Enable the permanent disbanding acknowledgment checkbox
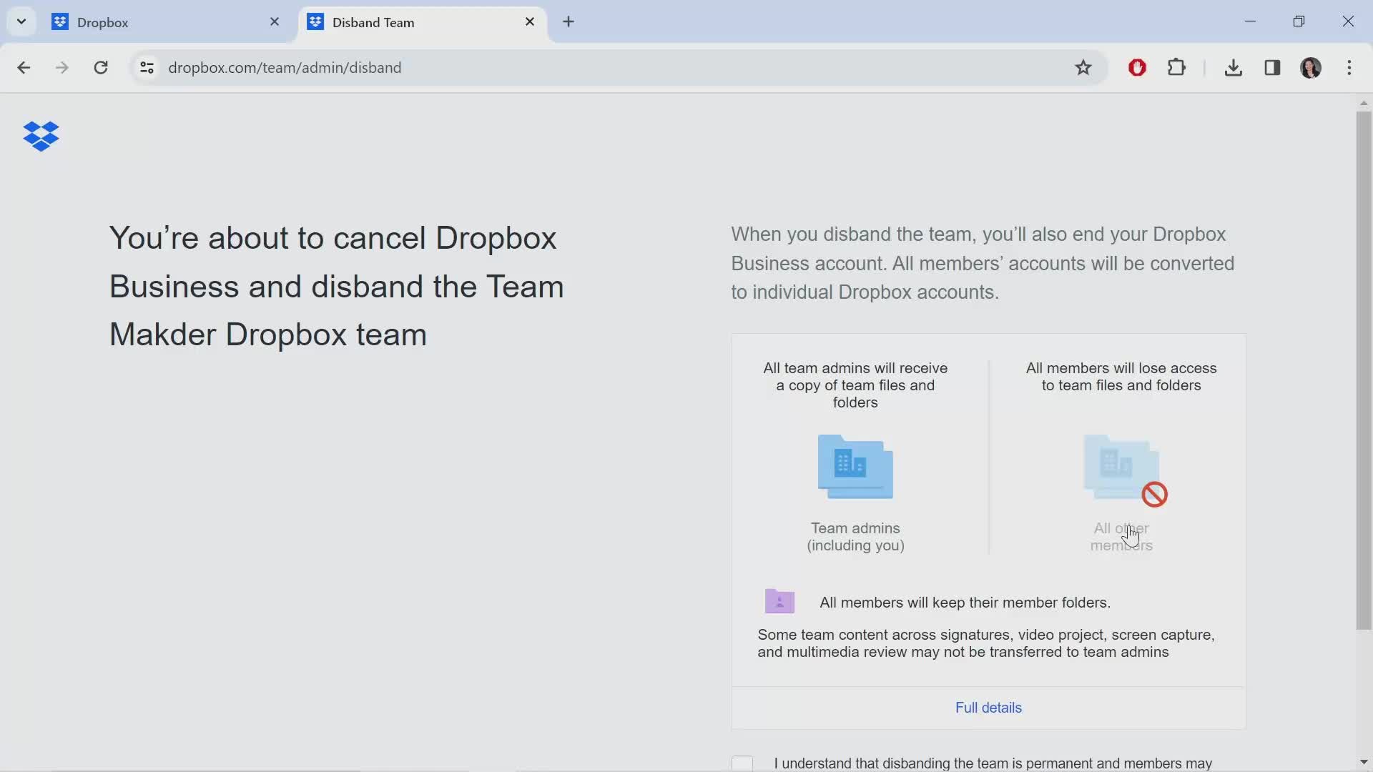Screen dimensions: 1373x772 744,763
